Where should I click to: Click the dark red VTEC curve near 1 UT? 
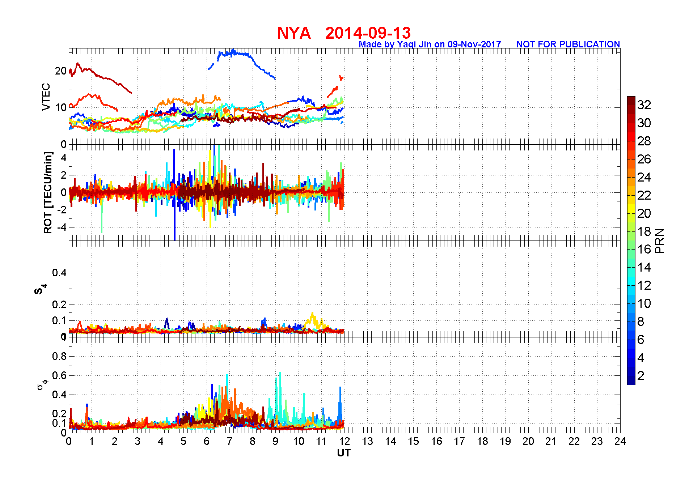coord(89,69)
